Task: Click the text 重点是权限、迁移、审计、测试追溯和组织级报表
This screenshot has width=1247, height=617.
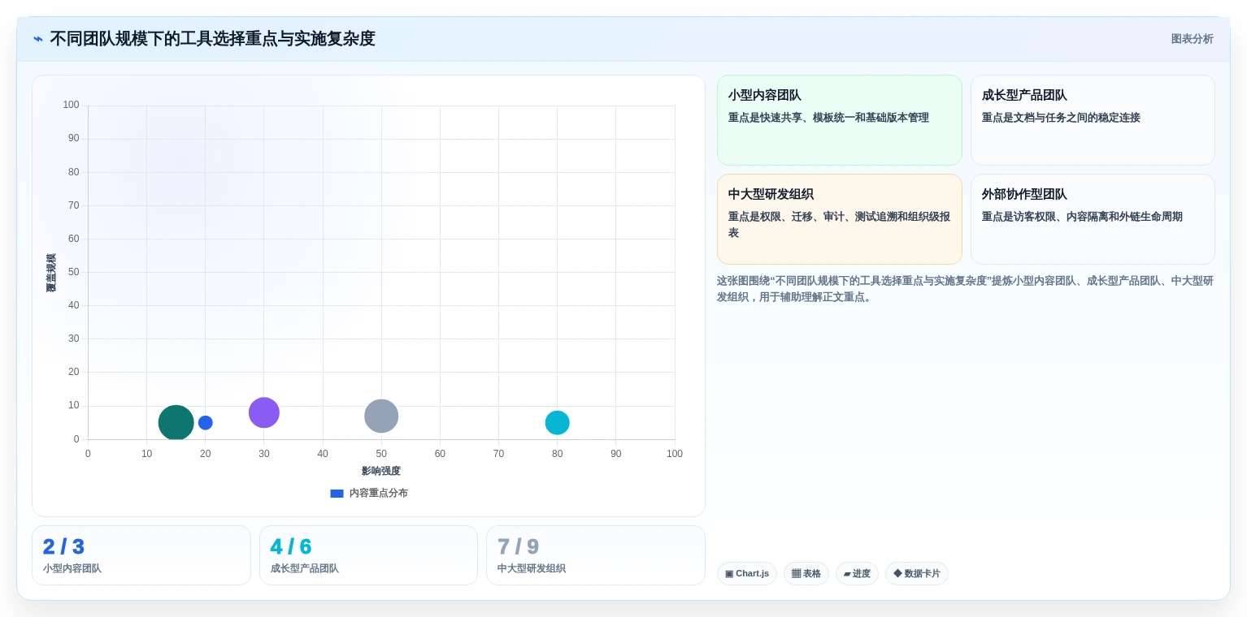Action: pos(839,225)
